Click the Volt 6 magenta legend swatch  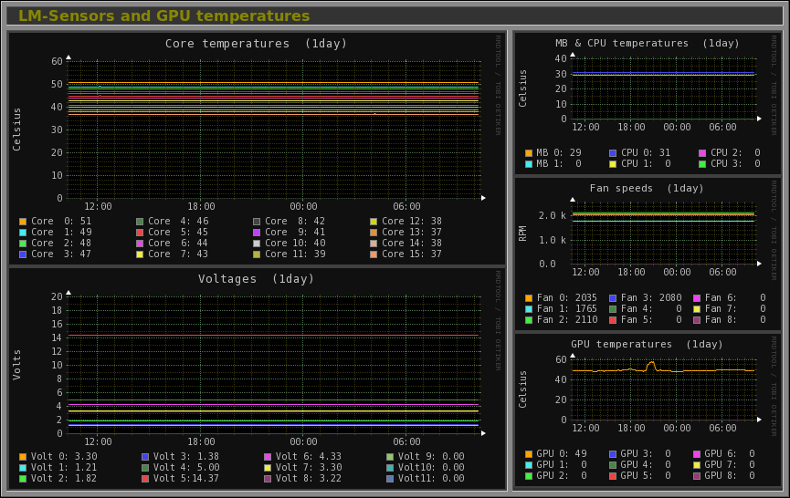pyautogui.click(x=268, y=457)
